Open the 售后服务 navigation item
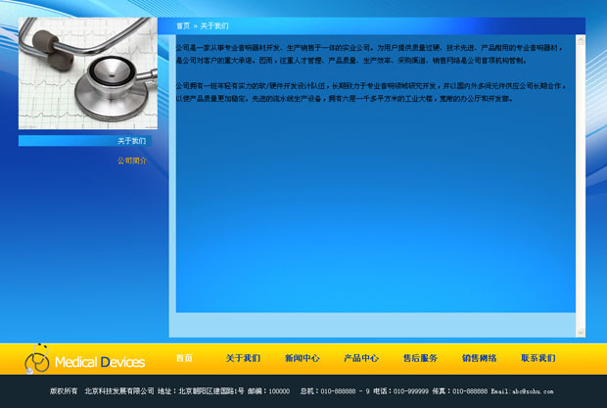Screen dimensions: 607x408 click(x=420, y=358)
